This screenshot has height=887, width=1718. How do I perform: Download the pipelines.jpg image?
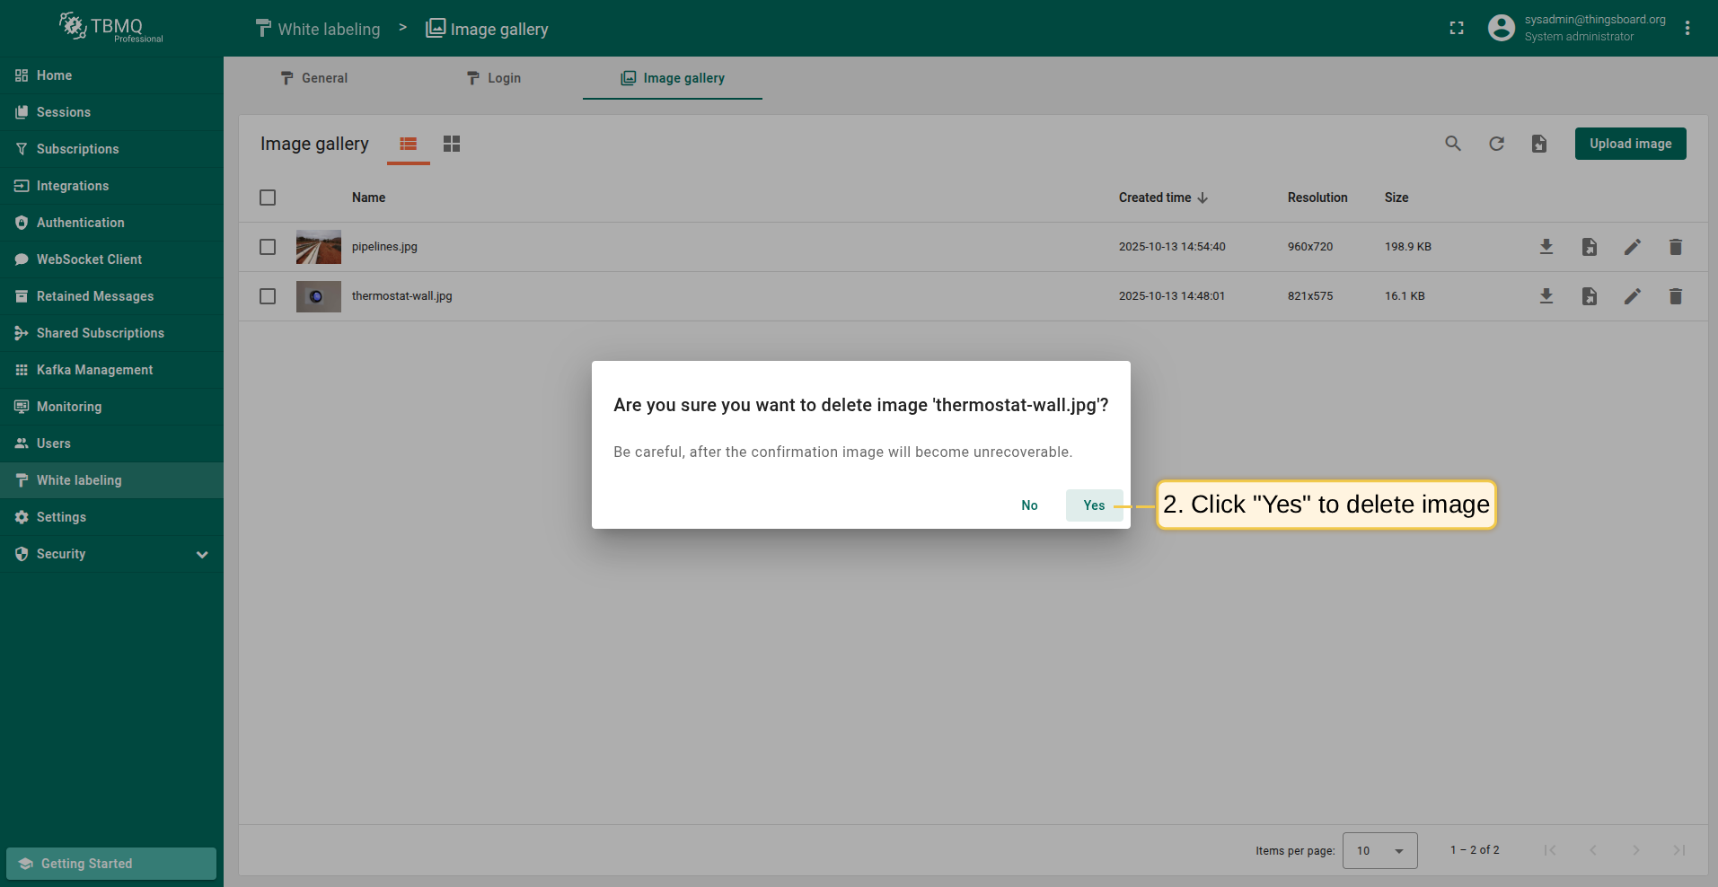[x=1546, y=247]
